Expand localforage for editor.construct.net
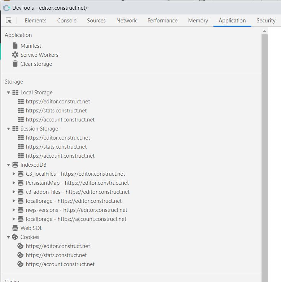This screenshot has height=282, width=281. tap(14, 201)
